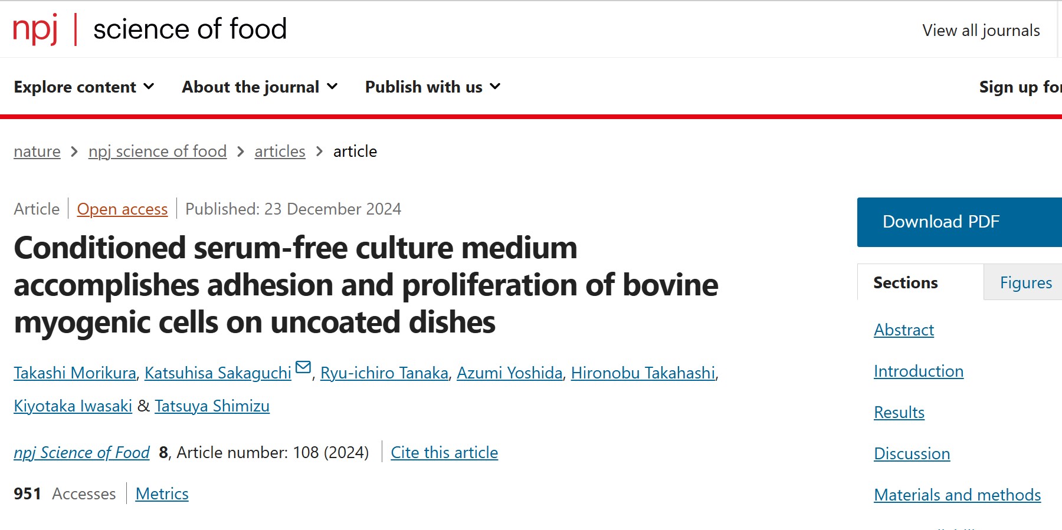
Task: Click the Download PDF button
Action: point(959,222)
